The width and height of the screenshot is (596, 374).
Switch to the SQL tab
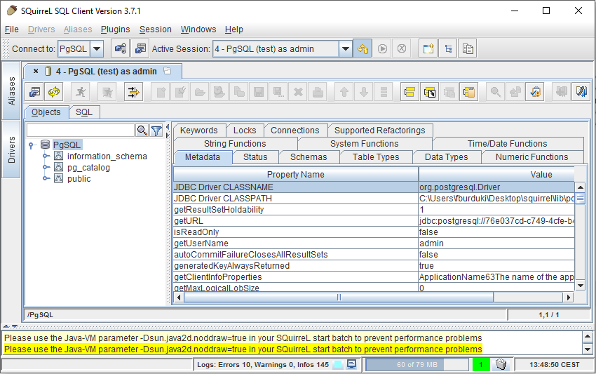pos(83,112)
